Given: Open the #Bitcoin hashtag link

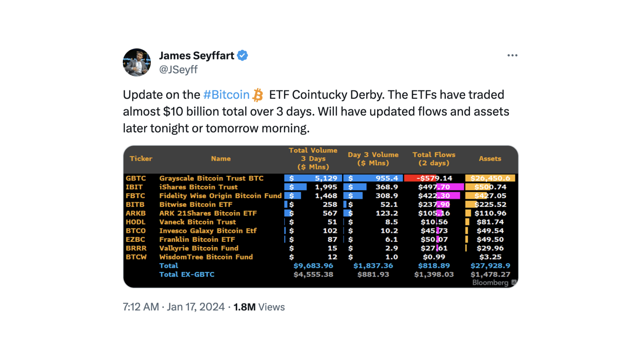Looking at the screenshot, I should coord(226,95).
